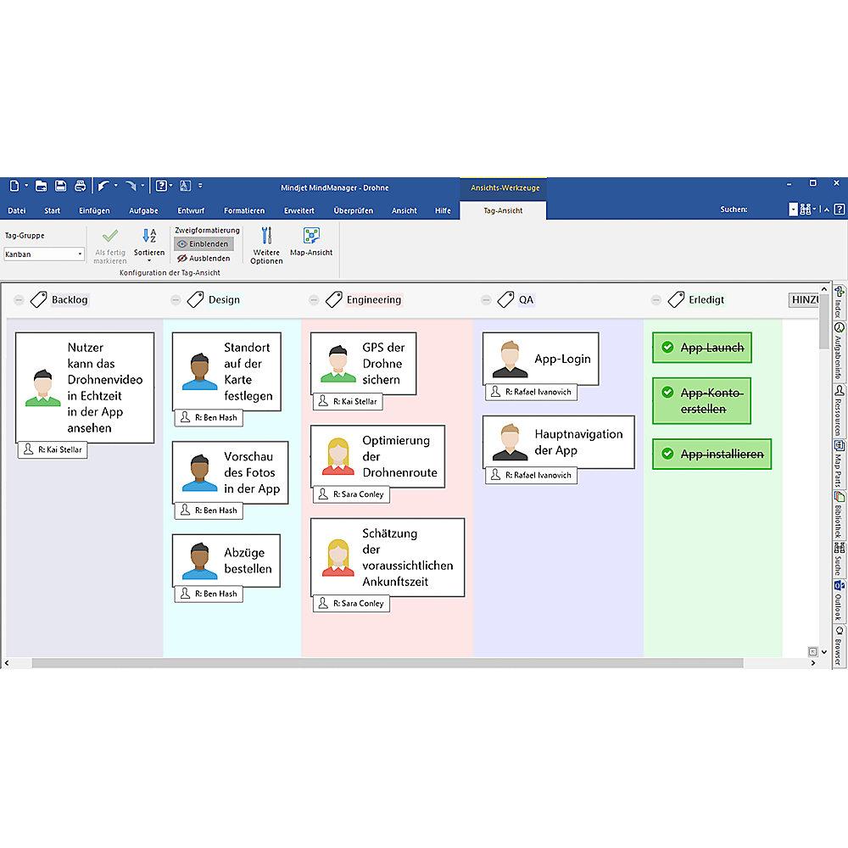Image resolution: width=848 pixels, height=848 pixels.
Task: Click the Undo arrow icon
Action: click(103, 186)
